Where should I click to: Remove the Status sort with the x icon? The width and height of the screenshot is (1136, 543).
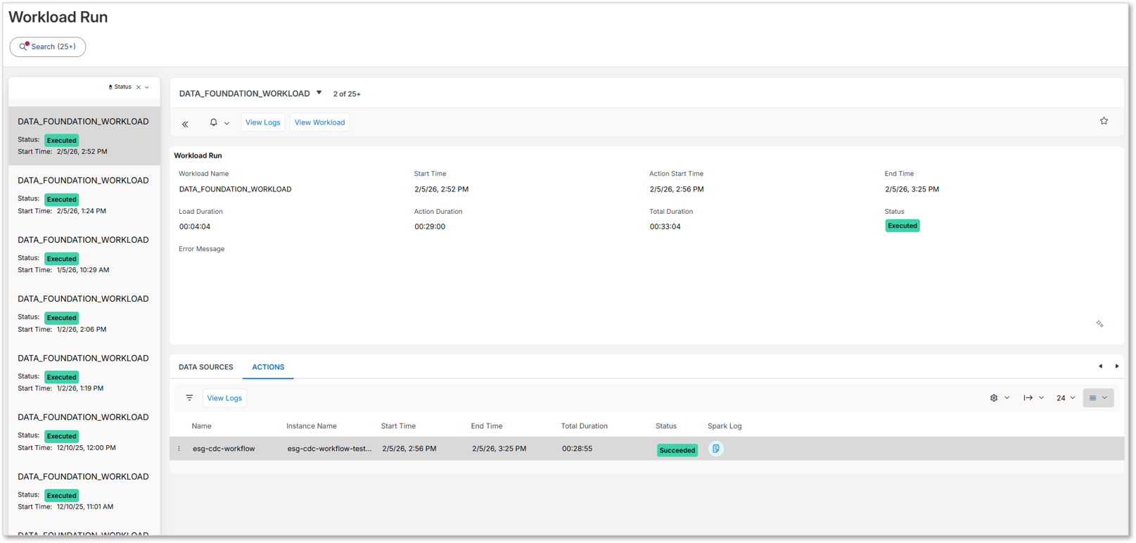point(139,87)
